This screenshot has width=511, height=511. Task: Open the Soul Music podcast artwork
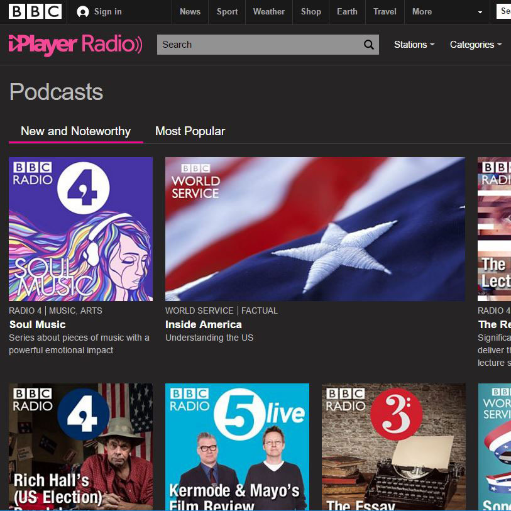point(81,229)
